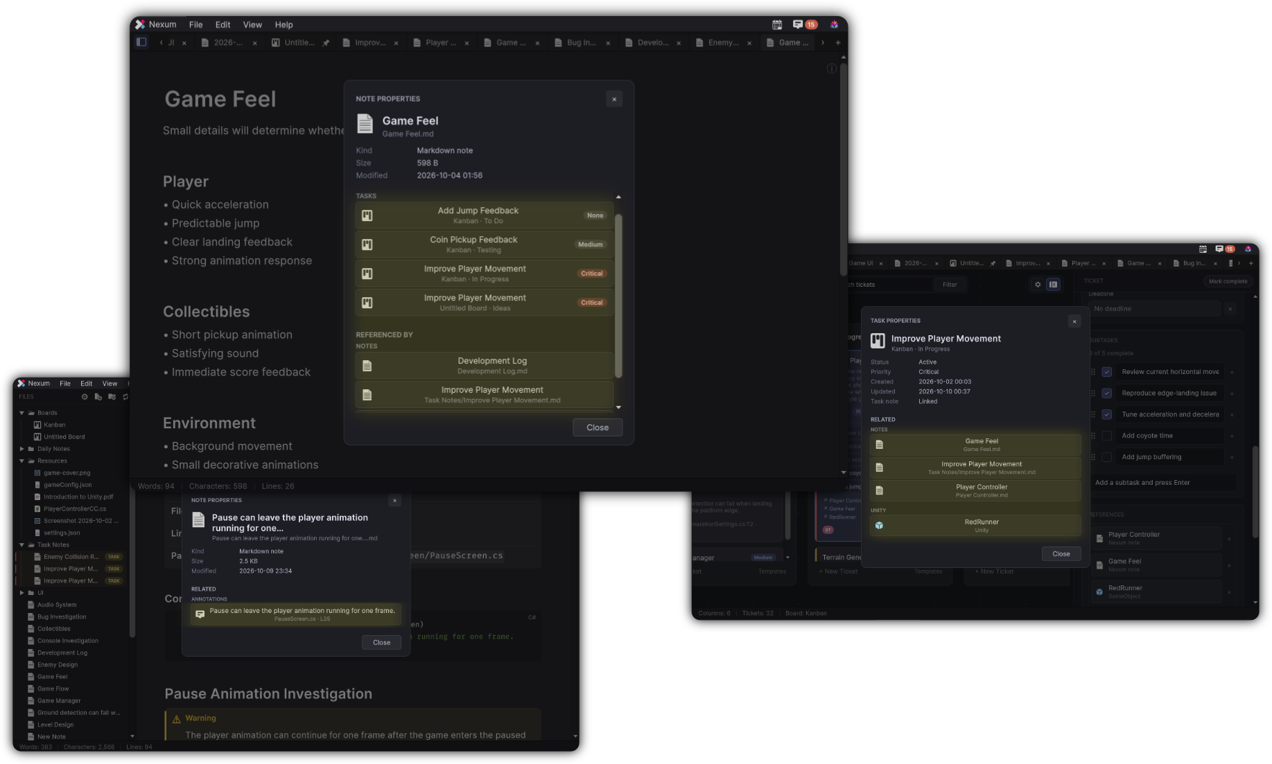Open the Help menu in Game Feel window
Viewport: 1272px width, 764px height.
[284, 24]
